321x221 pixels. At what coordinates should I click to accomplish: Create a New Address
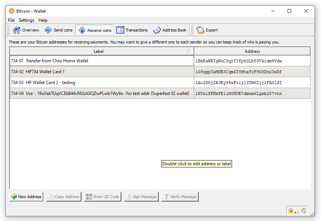click(26, 197)
